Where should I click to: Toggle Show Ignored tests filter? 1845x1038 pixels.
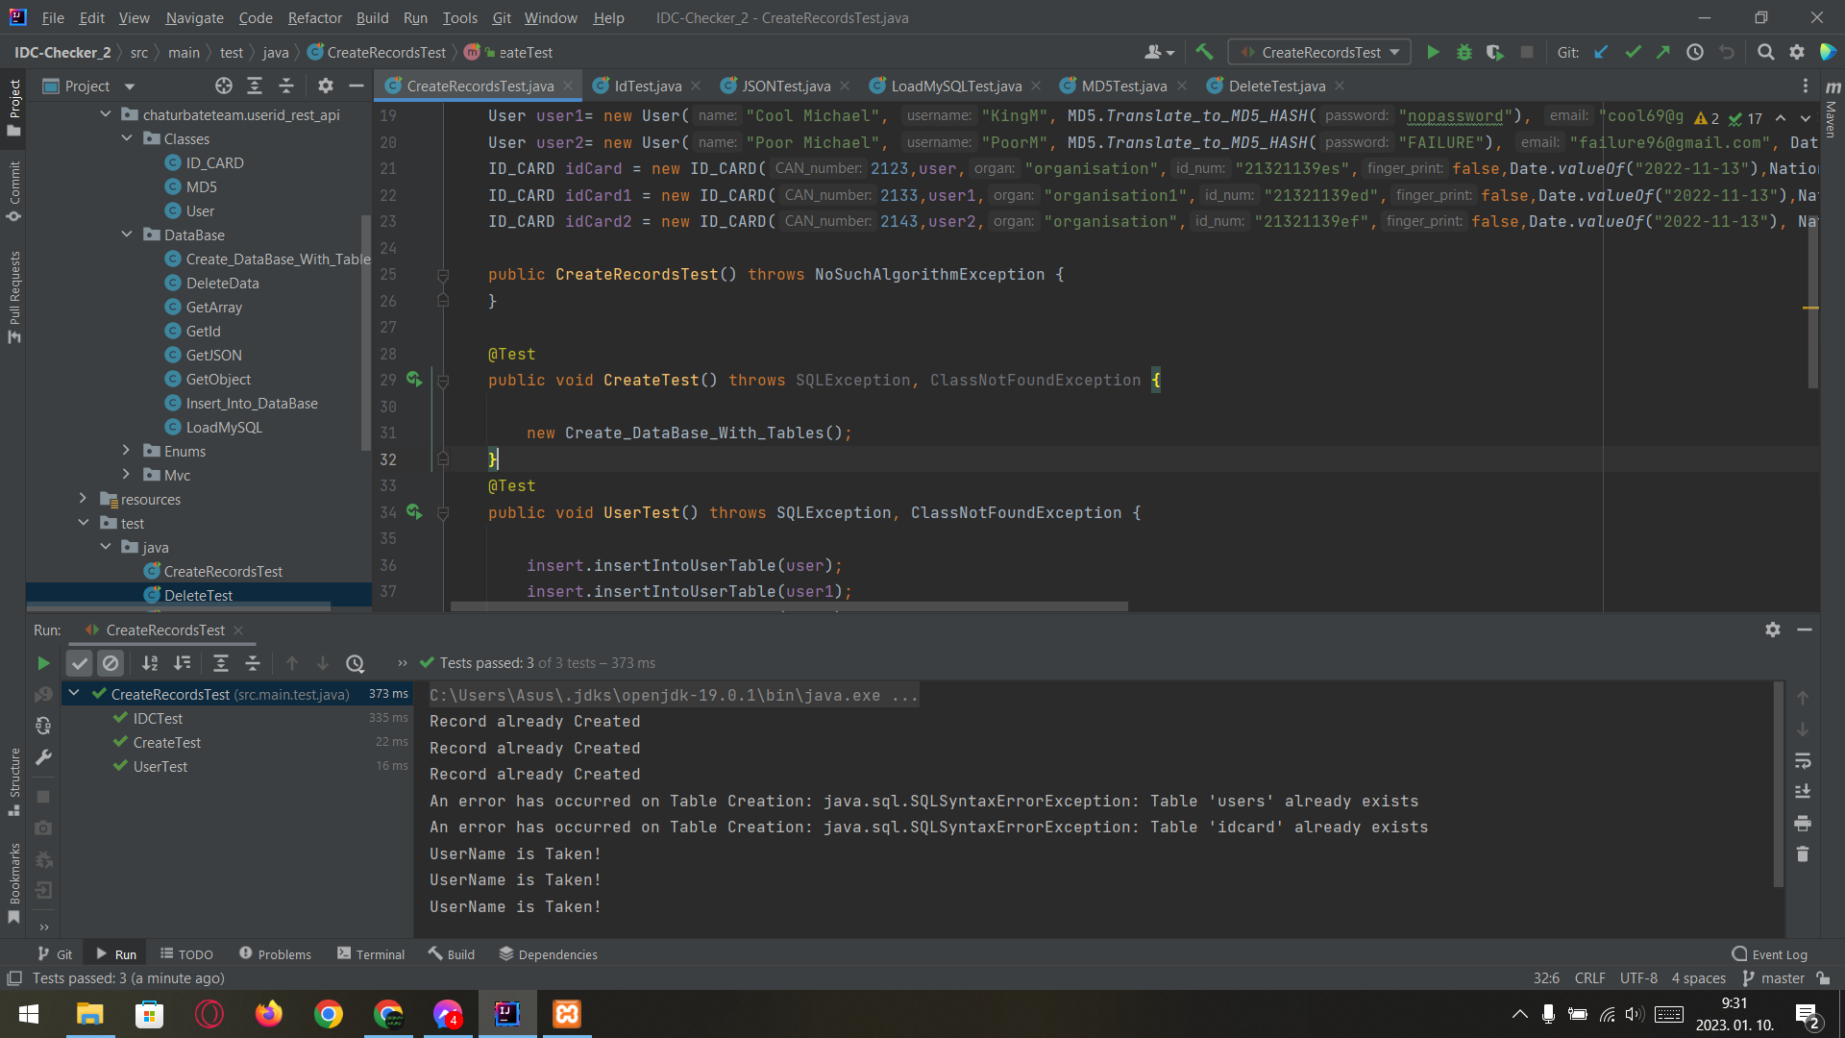tap(111, 663)
